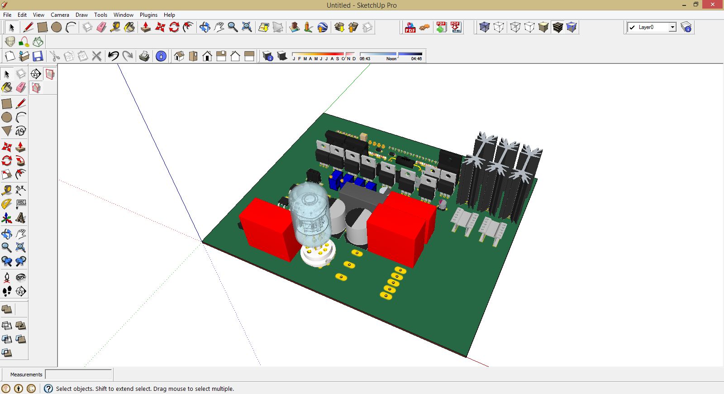The image size is (724, 394).
Task: Toggle Back Edges style
Action: (x=499, y=27)
